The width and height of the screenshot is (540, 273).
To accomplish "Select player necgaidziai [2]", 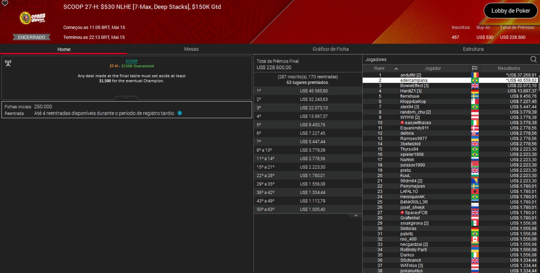I will [414, 244].
